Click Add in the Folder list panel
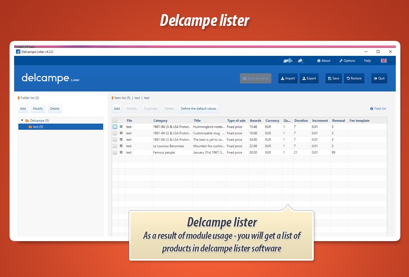 (x=23, y=109)
